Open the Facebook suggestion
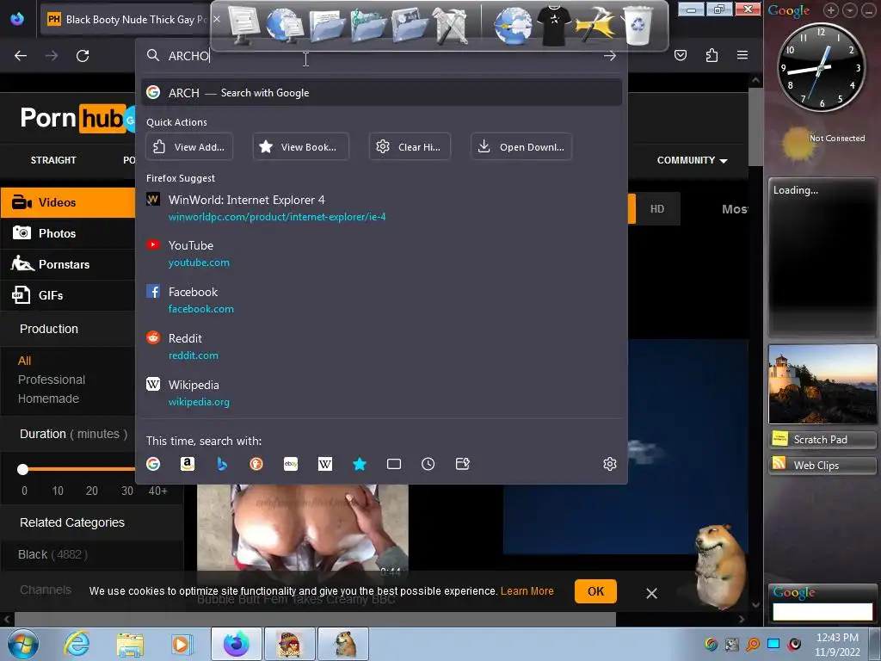The height and width of the screenshot is (661, 881). point(381,300)
